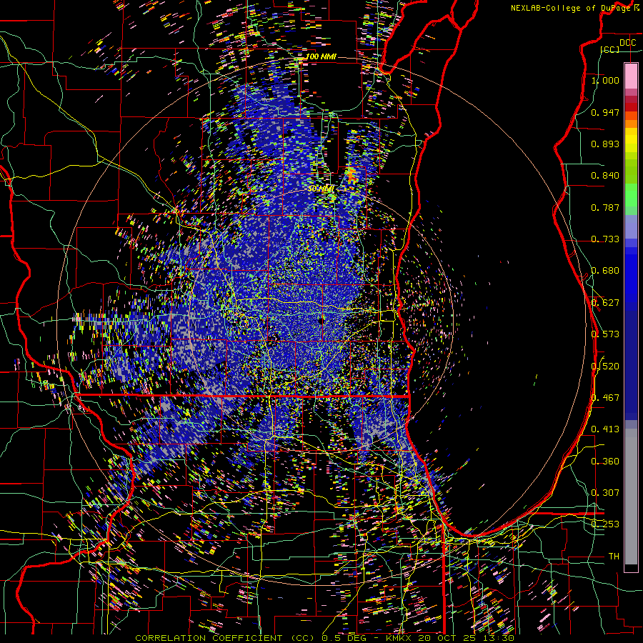Select the 0.467 legend value
The image size is (643, 643).
(x=605, y=398)
